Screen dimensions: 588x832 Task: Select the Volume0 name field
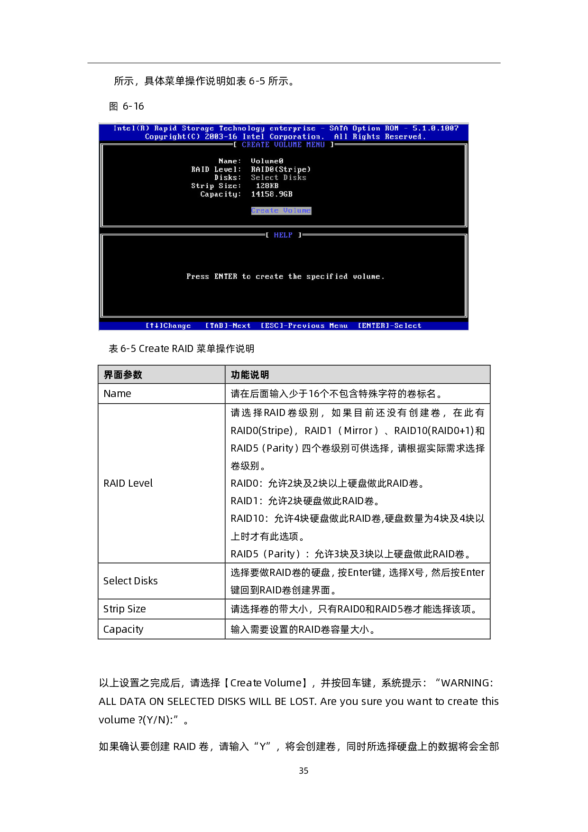click(267, 161)
